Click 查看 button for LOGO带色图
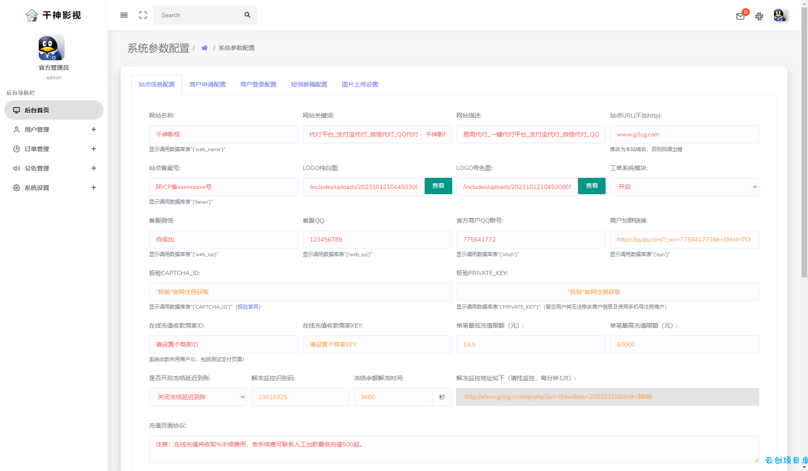 (x=592, y=186)
